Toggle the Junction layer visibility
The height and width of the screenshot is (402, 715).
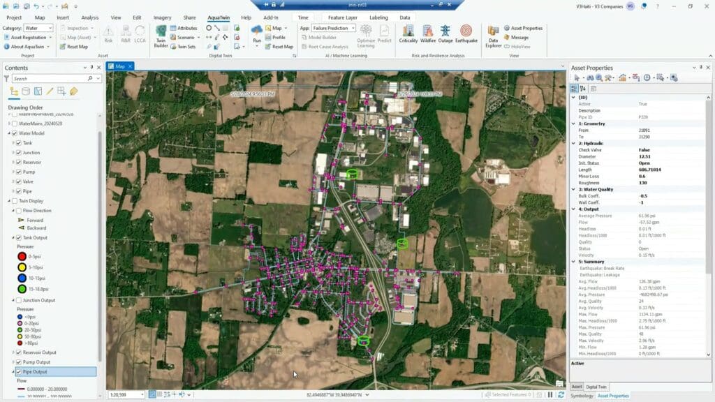coord(19,153)
